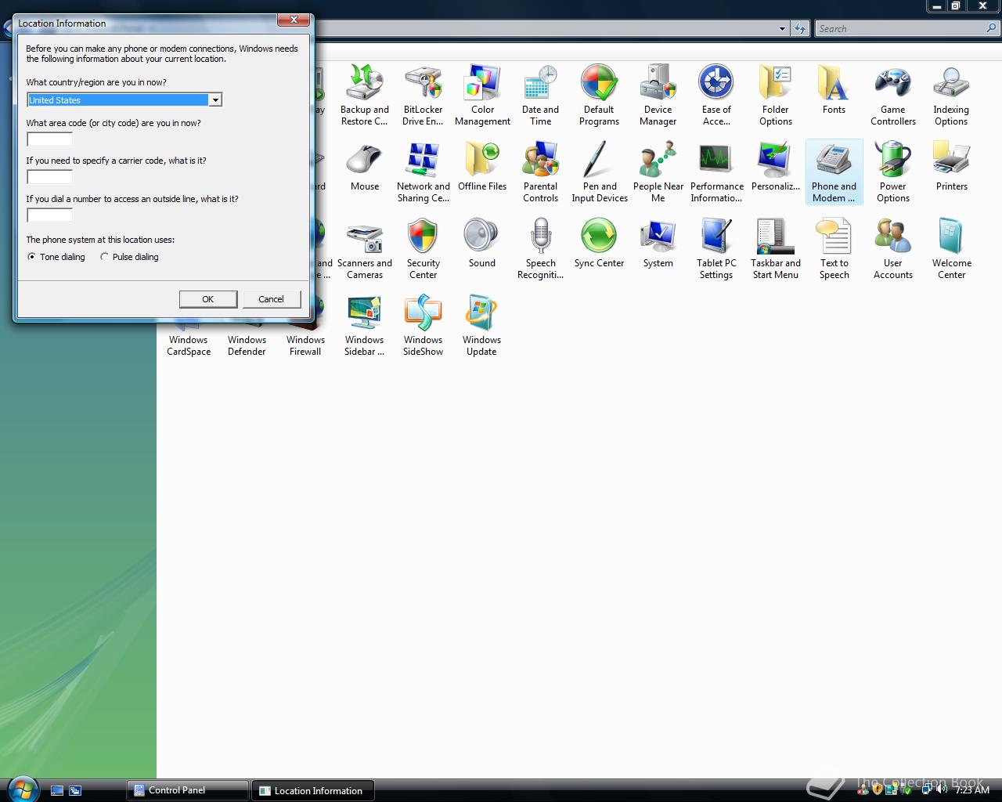Click the carrier code input field
This screenshot has width=1002, height=802.
pos(49,177)
